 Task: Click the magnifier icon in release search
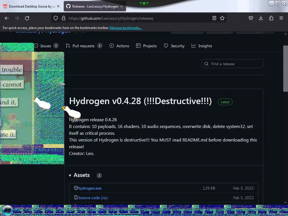[x=206, y=64]
